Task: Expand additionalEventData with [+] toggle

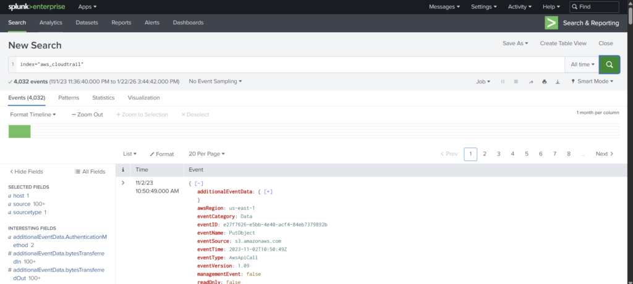Action: (x=268, y=192)
